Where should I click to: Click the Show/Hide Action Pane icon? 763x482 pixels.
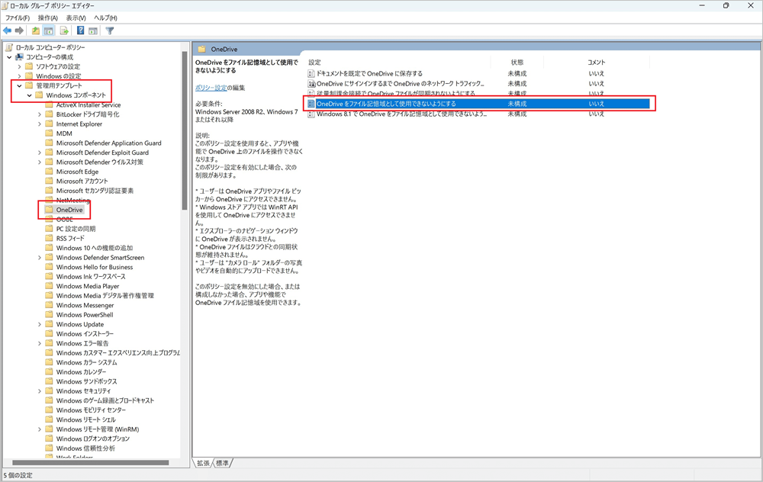(x=93, y=31)
